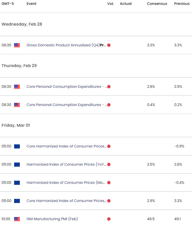
Task: Click the EU flag on the Core Harmonized row with 2.9% consensus
Action: tap(17, 201)
